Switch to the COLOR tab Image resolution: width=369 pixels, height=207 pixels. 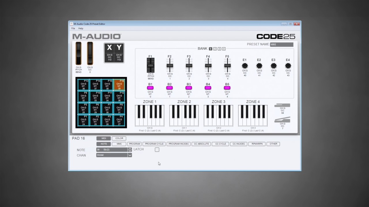pyautogui.click(x=119, y=138)
